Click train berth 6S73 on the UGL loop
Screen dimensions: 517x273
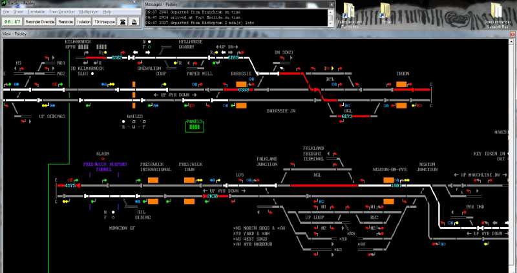pos(347,116)
